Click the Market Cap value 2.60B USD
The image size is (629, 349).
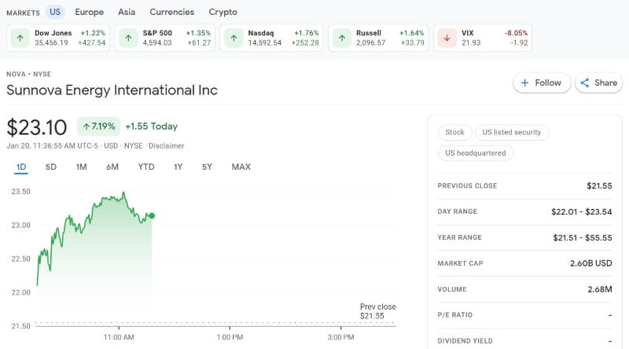pos(591,263)
